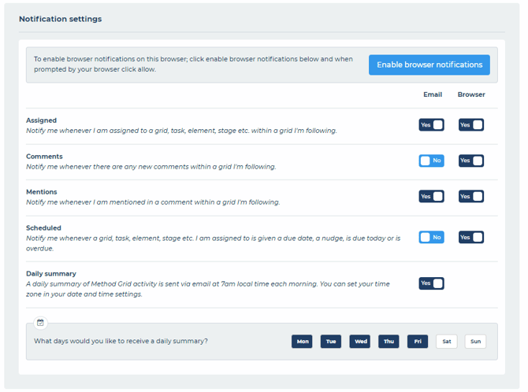Screen dimensions: 528x392
Task: Turn off Mentions browser notifications
Action: pyautogui.click(x=470, y=197)
